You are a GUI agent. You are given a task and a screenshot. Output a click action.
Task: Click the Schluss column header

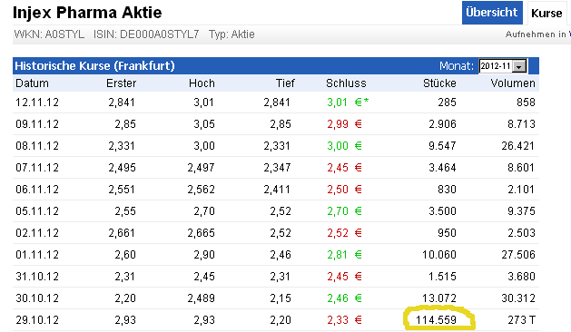346,83
